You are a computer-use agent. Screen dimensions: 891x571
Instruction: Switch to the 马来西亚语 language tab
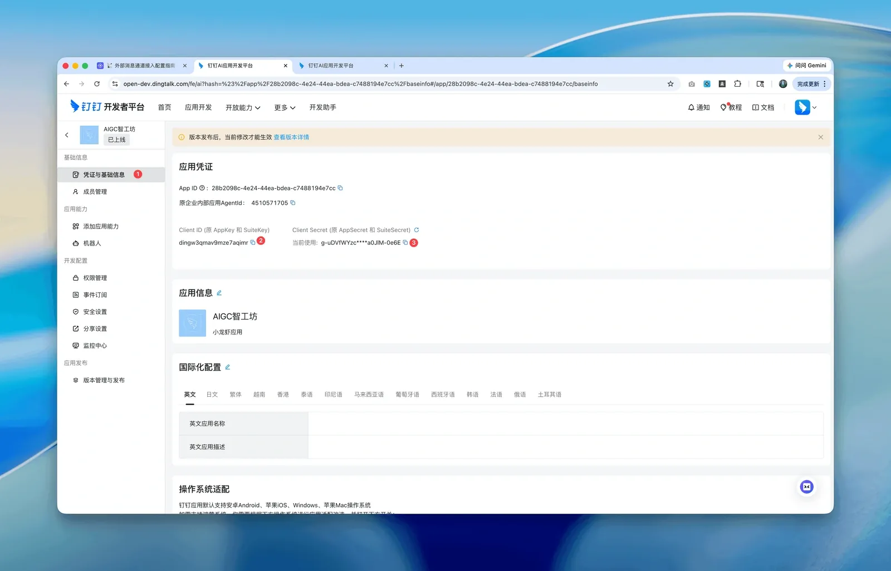(x=369, y=395)
